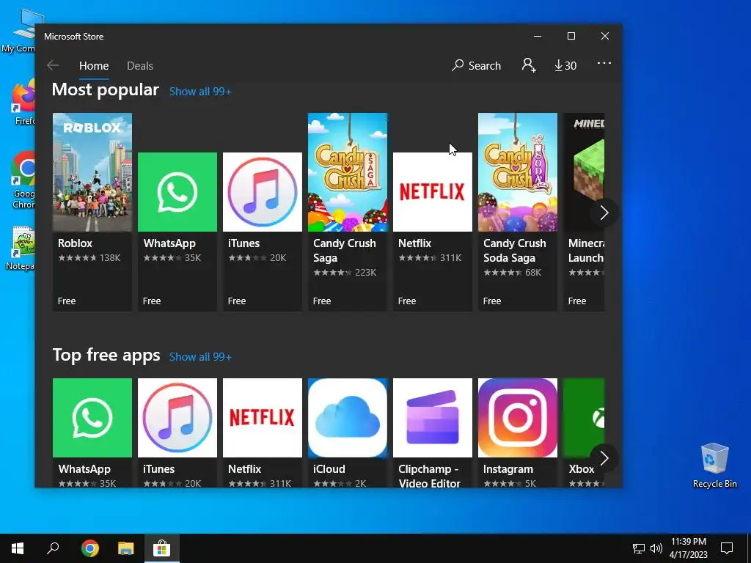
Task: Open WhatsApp tile in Most popular
Action: pos(177,232)
